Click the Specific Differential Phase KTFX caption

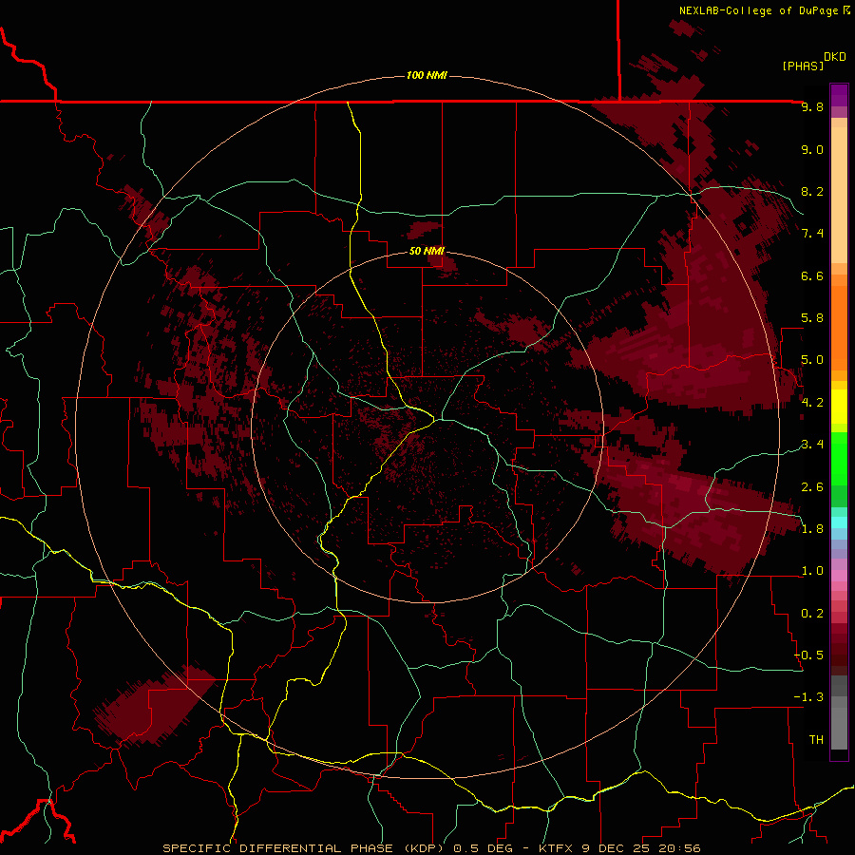[432, 848]
